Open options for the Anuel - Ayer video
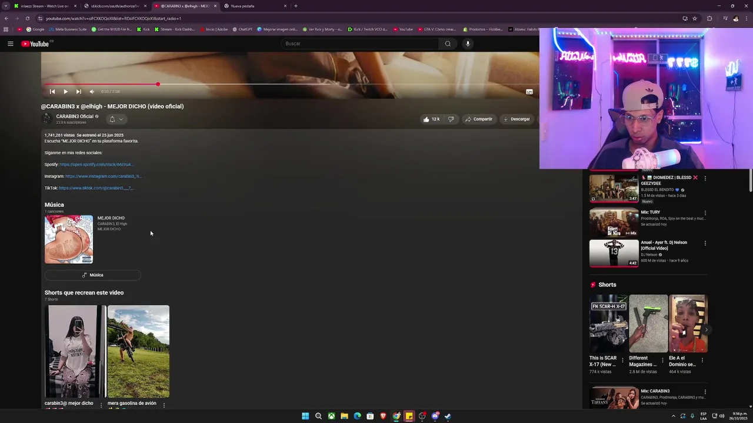This screenshot has height=423, width=753. [x=705, y=243]
